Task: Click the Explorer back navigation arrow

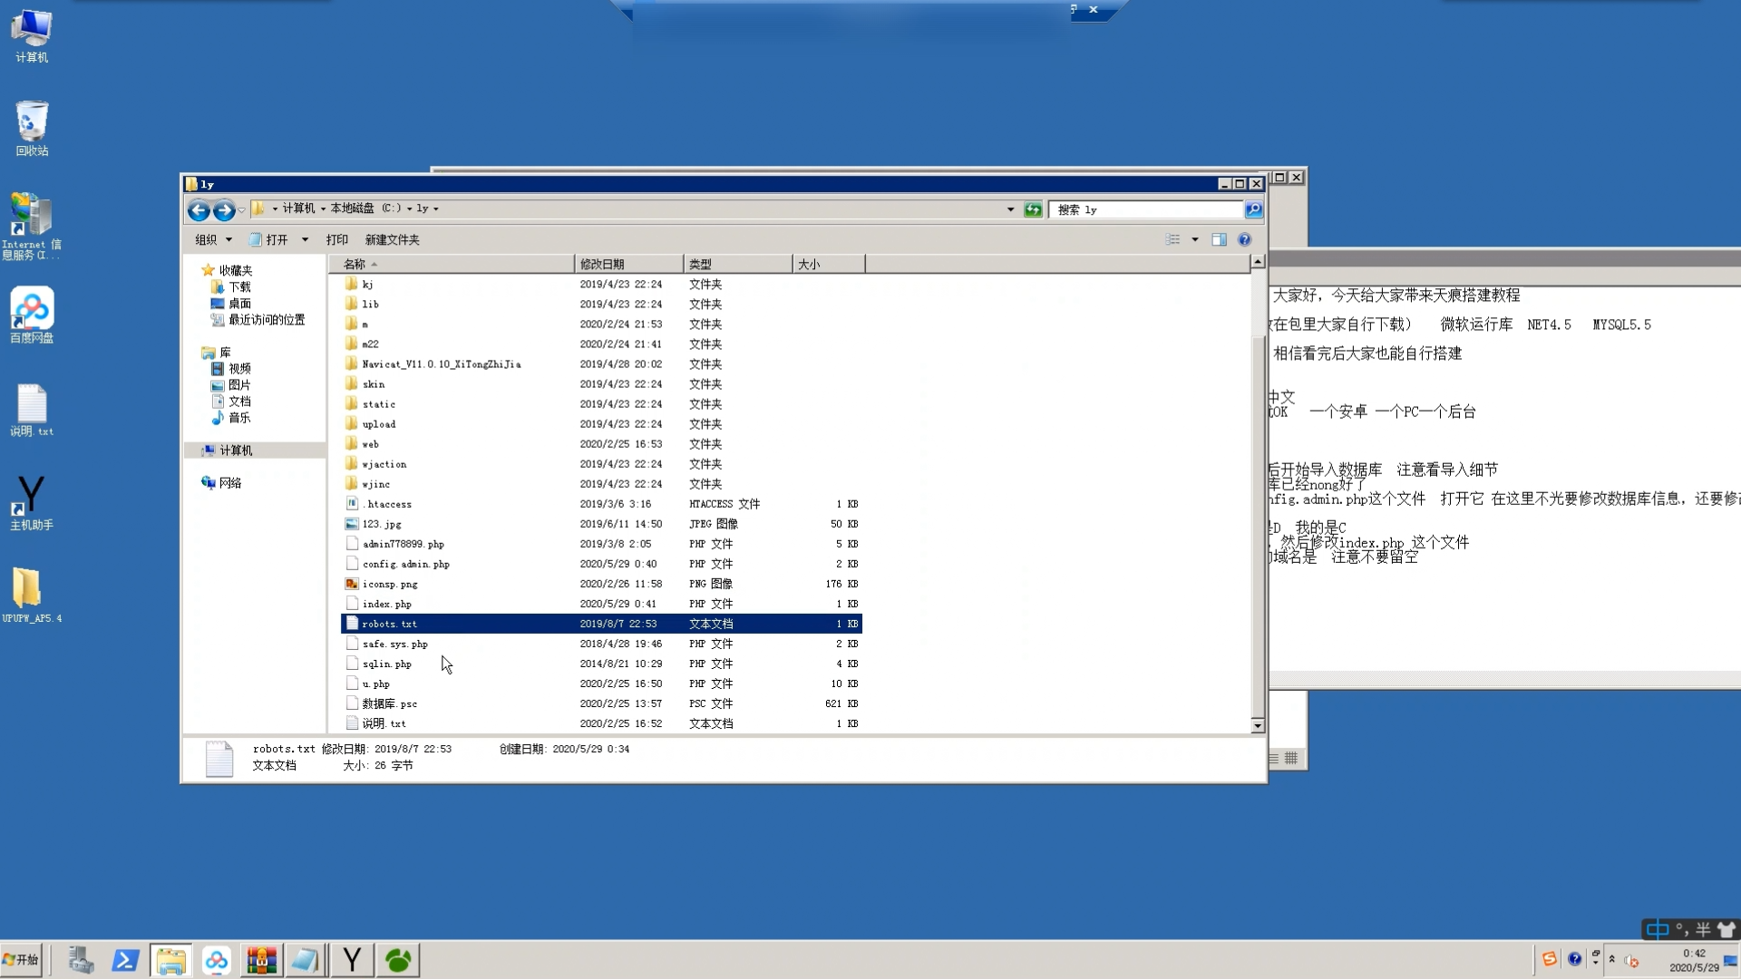Action: coord(198,210)
